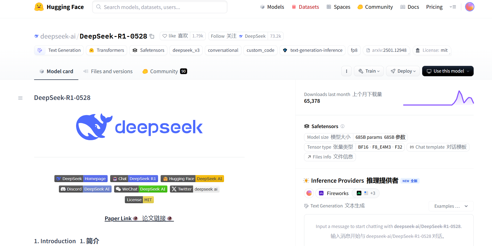Choose the Fireworks inference provider

point(334,193)
